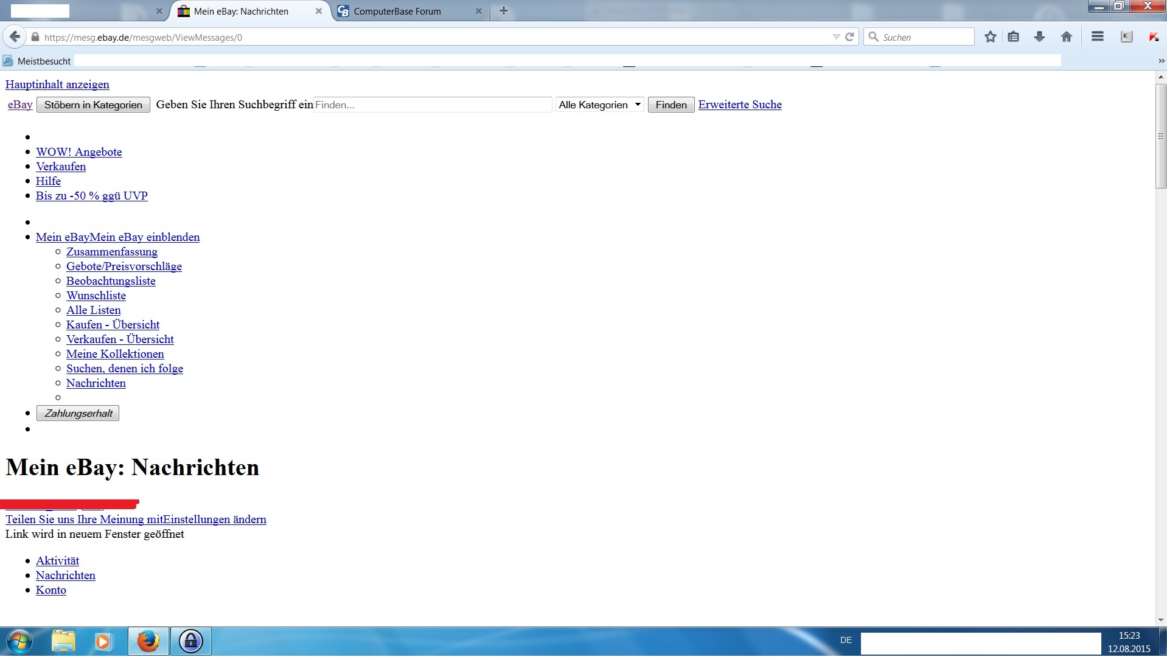Focus the Finden search field
Image resolution: width=1167 pixels, height=657 pixels.
point(433,105)
